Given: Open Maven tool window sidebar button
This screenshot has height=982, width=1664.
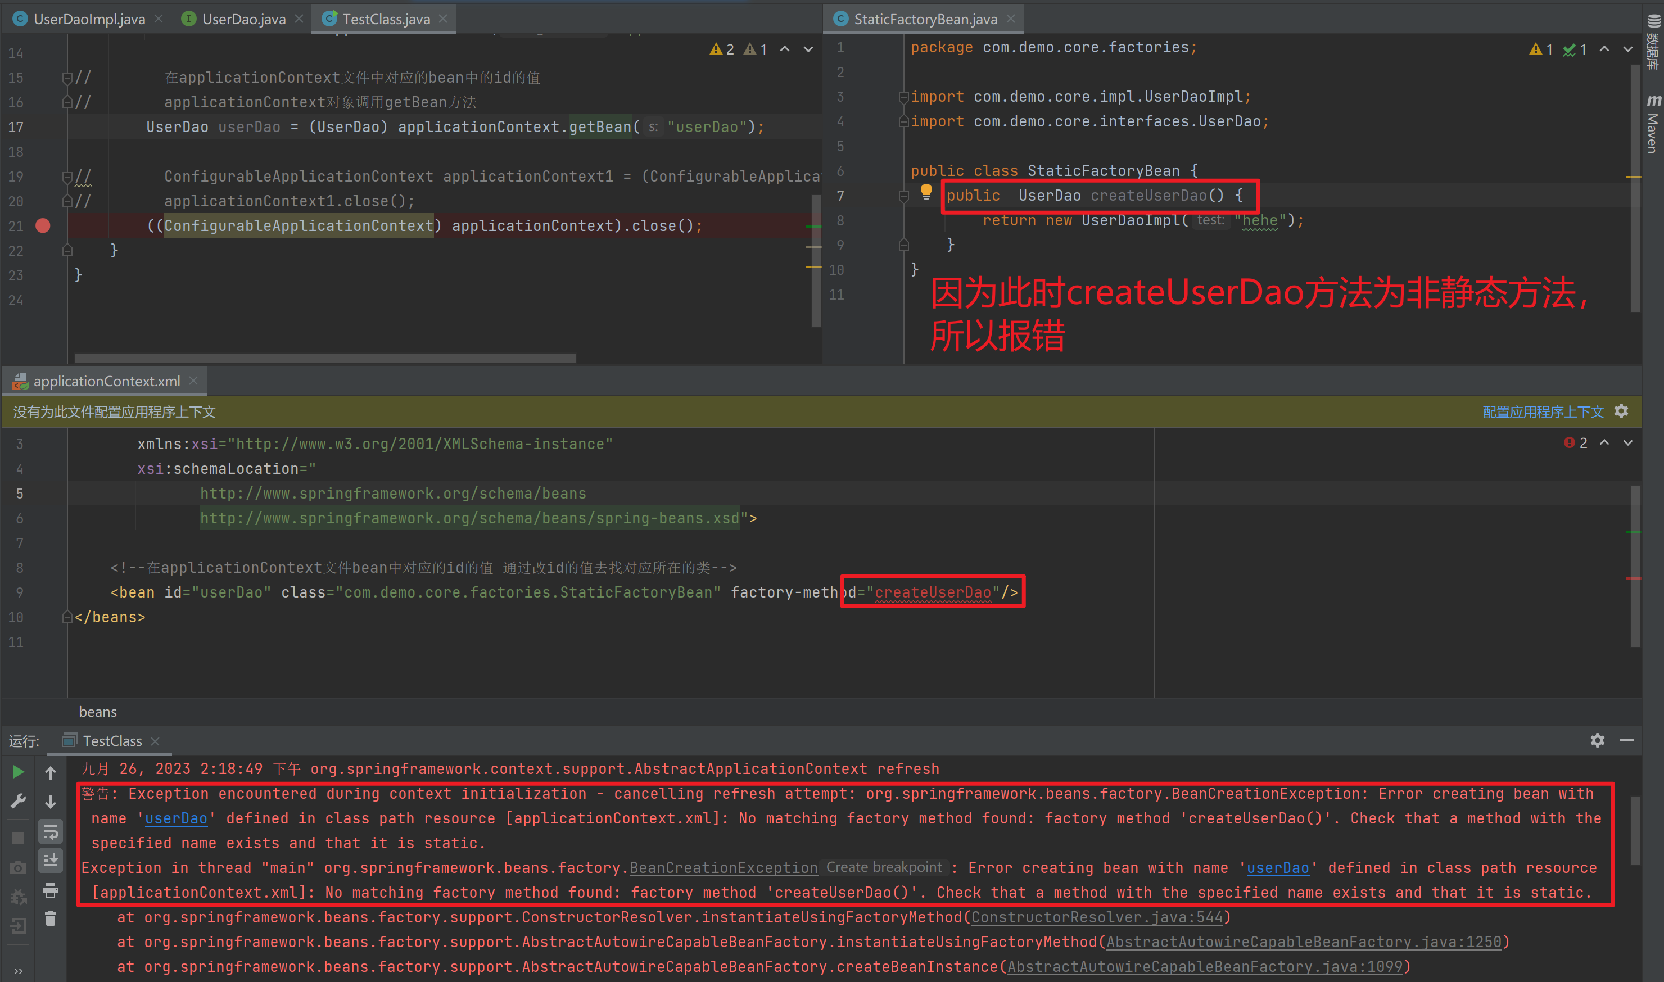Looking at the screenshot, I should (x=1653, y=124).
